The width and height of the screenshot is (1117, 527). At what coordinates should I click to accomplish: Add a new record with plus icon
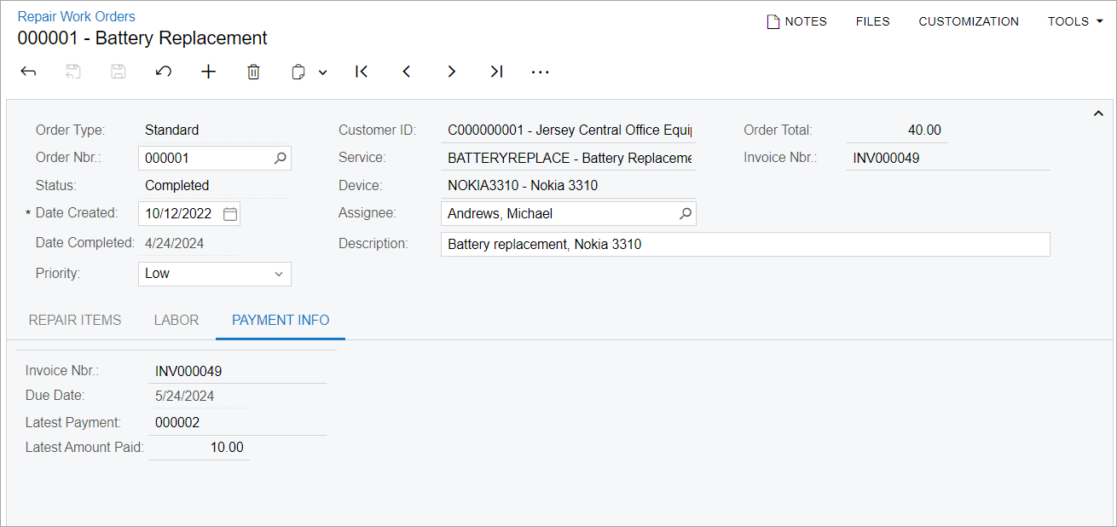coord(209,72)
